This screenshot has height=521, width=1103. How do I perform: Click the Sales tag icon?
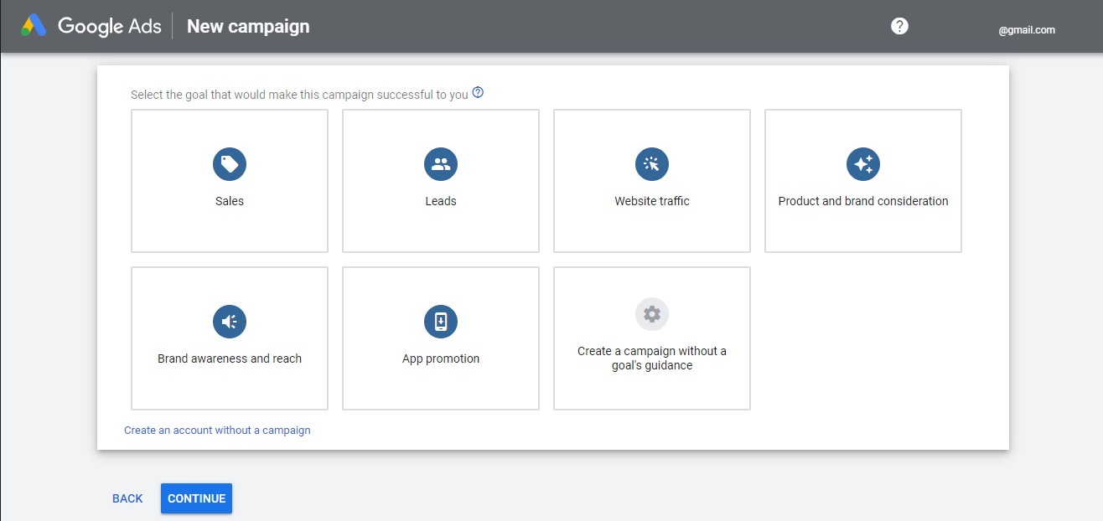230,164
